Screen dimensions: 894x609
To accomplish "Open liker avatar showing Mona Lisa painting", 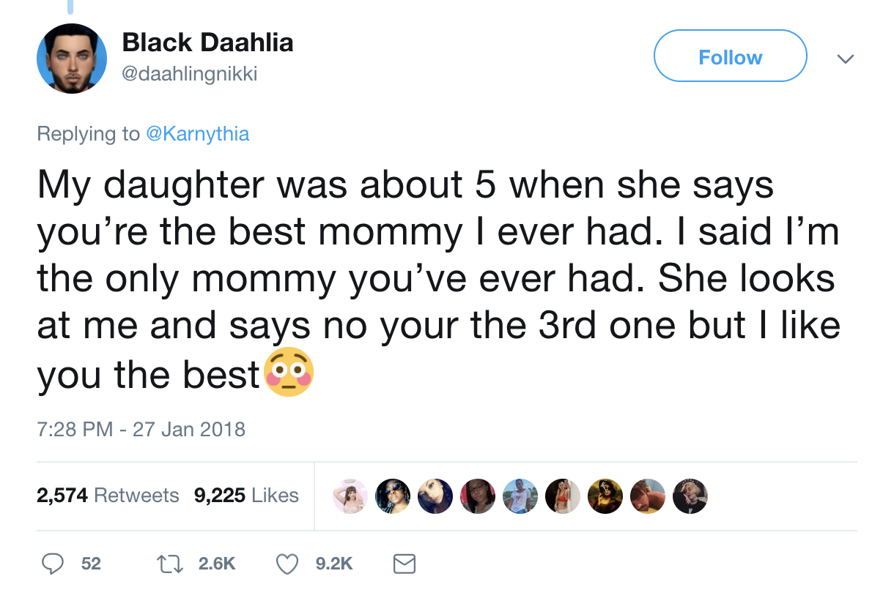I will pyautogui.click(x=605, y=496).
